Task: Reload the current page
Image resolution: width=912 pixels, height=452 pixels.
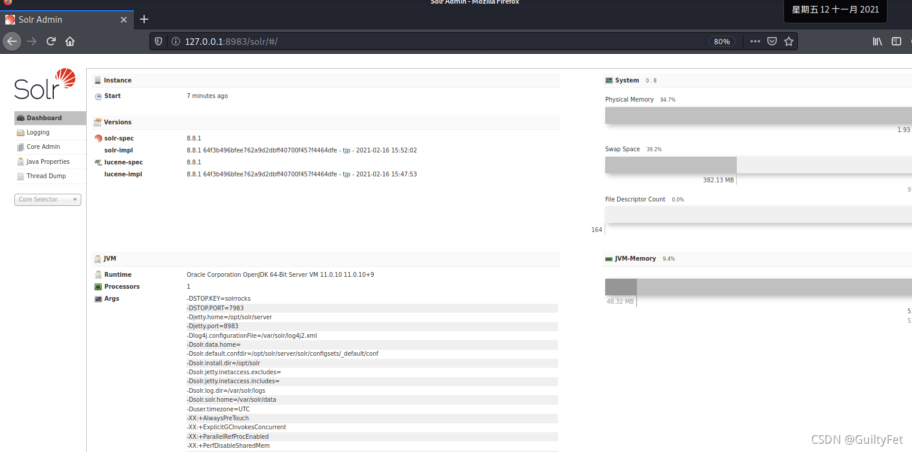Action: point(51,41)
